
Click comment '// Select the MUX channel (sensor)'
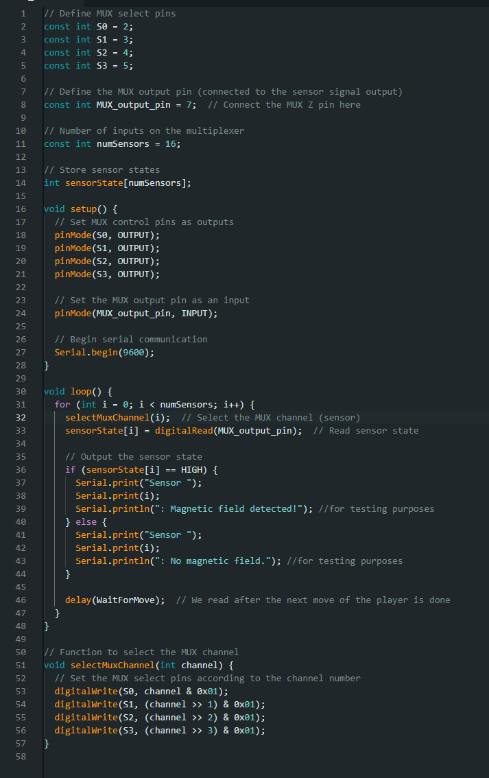point(271,418)
